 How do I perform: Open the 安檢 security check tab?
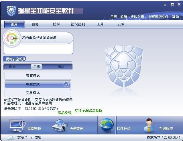[121, 24]
